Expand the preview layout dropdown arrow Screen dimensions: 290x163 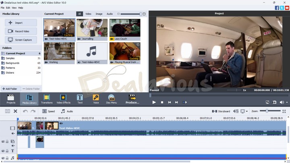pos(247,111)
